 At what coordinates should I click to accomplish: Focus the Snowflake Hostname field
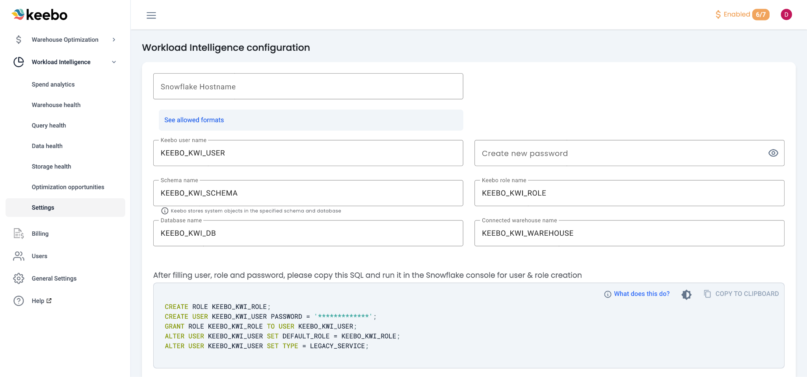308,87
